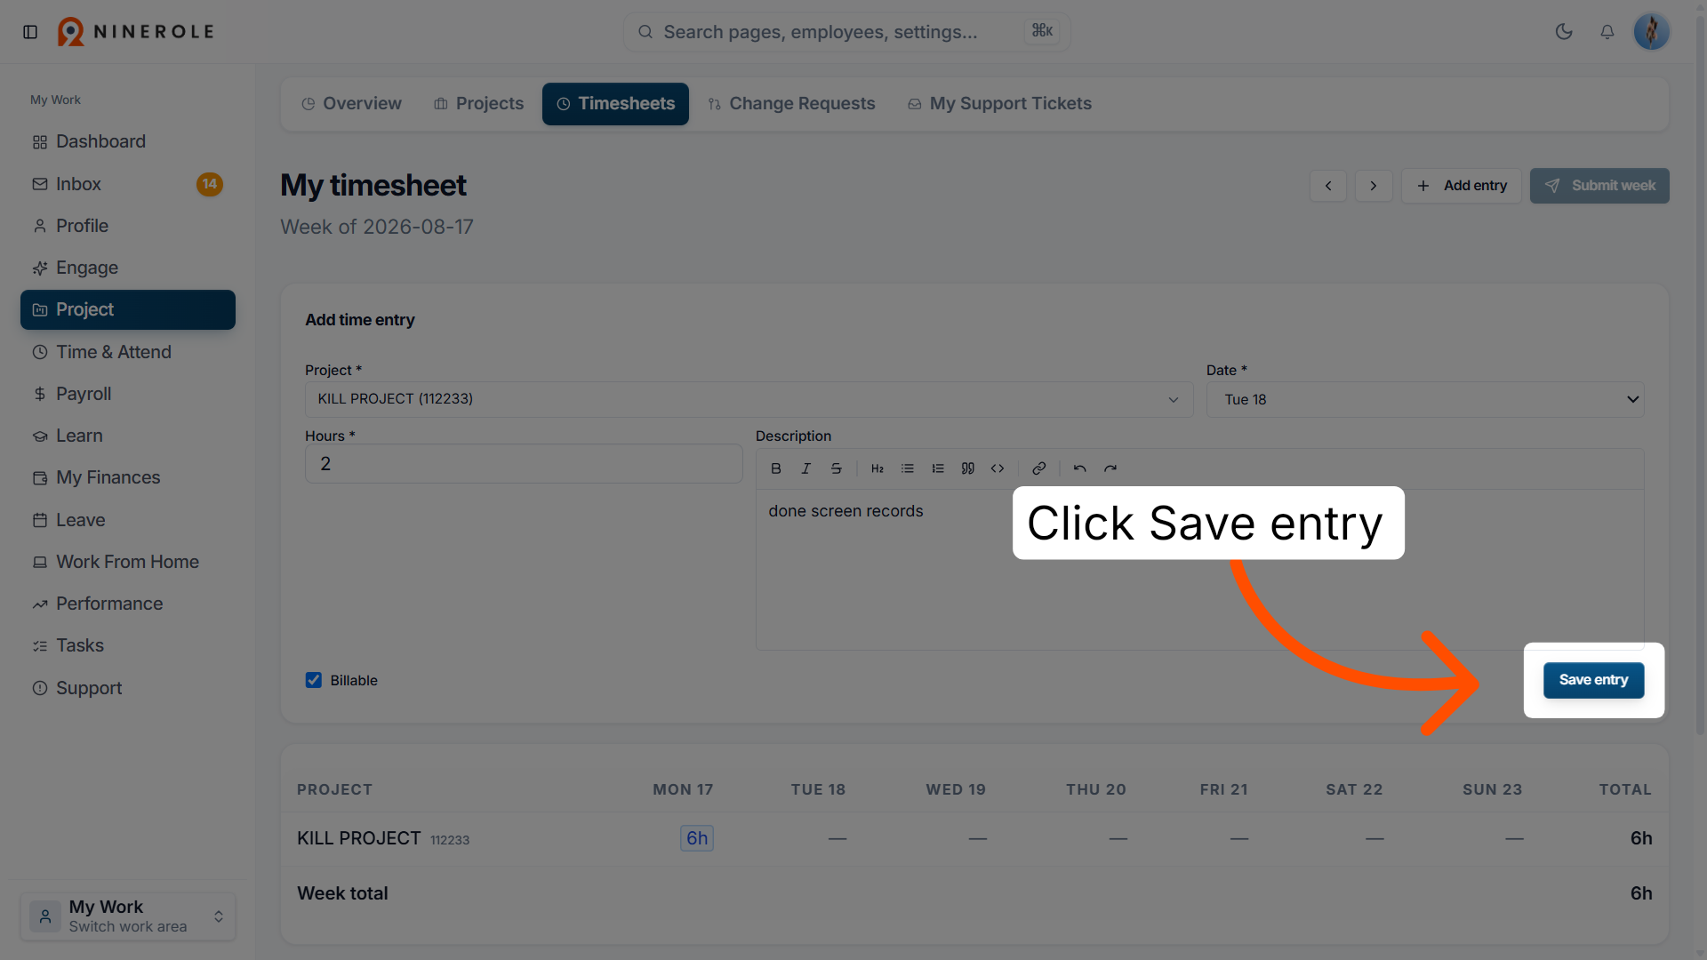This screenshot has height=960, width=1707.
Task: Expand the My Work area switcher
Action: (128, 916)
